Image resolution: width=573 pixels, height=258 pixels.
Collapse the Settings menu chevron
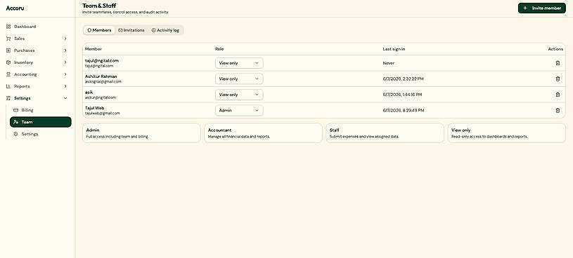pos(65,98)
